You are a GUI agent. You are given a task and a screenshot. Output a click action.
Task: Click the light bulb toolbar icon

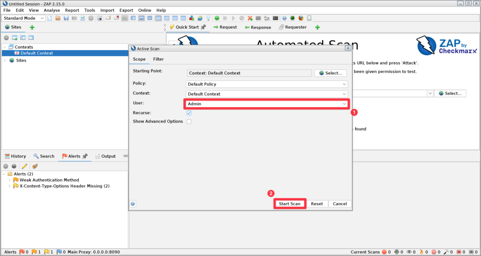coord(208,18)
